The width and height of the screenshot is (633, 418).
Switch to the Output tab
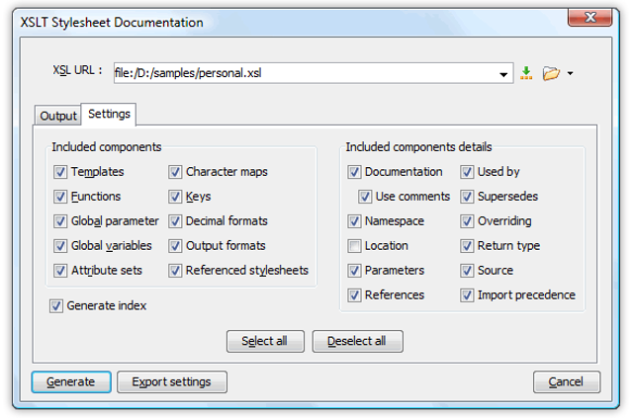pos(58,116)
